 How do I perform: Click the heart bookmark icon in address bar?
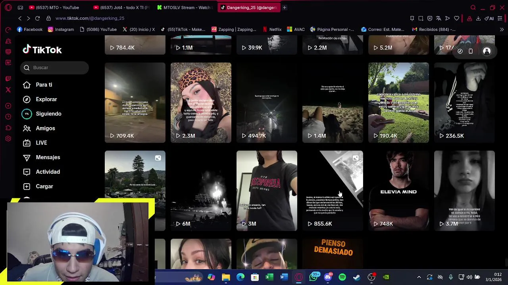457,18
